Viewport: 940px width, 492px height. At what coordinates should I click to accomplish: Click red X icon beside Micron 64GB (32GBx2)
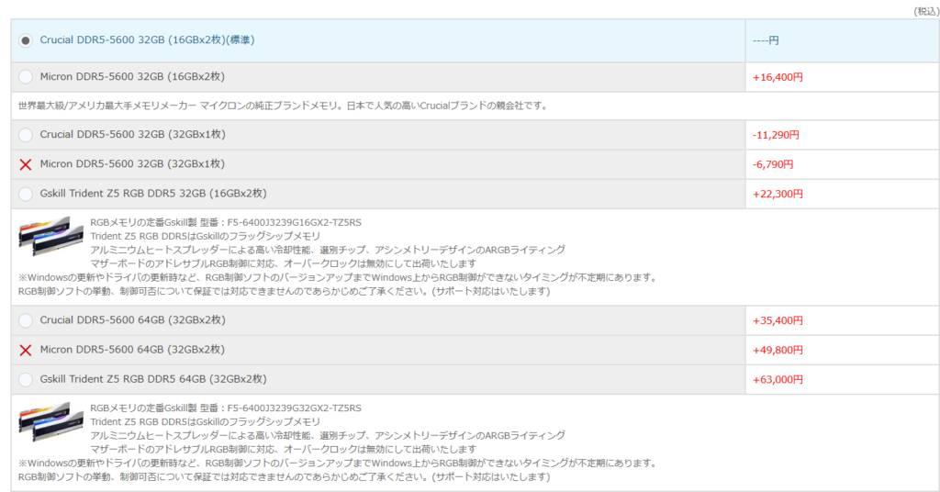coord(26,350)
